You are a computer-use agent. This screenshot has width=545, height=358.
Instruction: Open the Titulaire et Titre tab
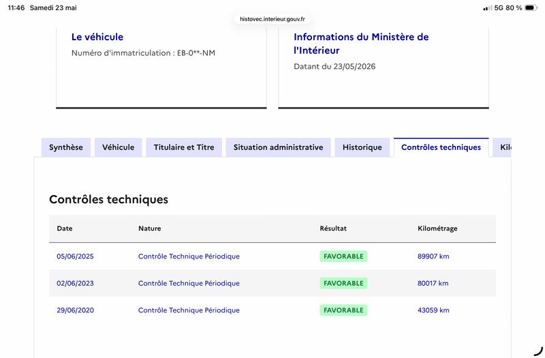184,147
